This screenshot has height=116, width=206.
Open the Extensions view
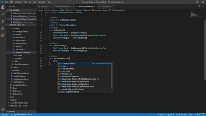click(3, 35)
